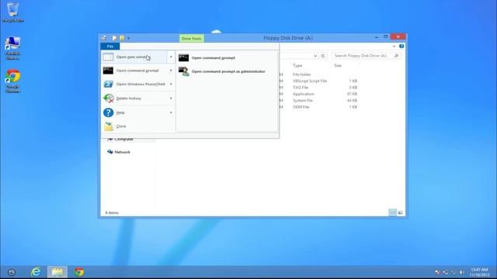Image resolution: width=497 pixels, height=279 pixels.
Task: Click the Delete history icon
Action: [109, 98]
